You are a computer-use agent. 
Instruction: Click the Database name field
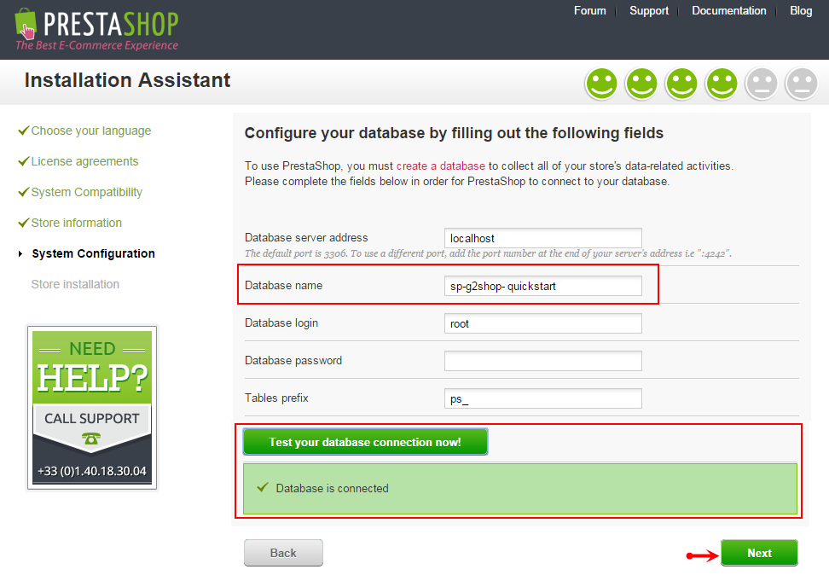[x=543, y=286]
